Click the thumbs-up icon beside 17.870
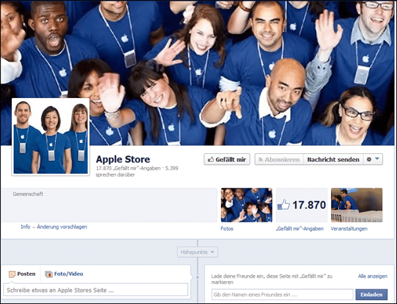Screen dimensions: 397x304 (x=284, y=205)
